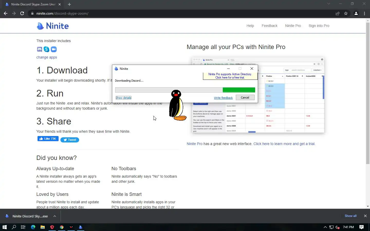This screenshot has width=370, height=231.
Task: Show hidden system tray icons
Action: pos(325,227)
